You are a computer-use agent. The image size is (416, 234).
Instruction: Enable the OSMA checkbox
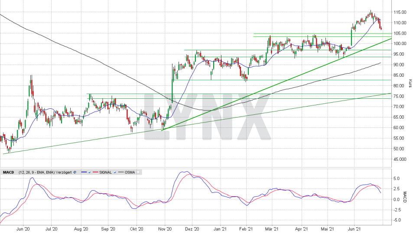coord(138,172)
